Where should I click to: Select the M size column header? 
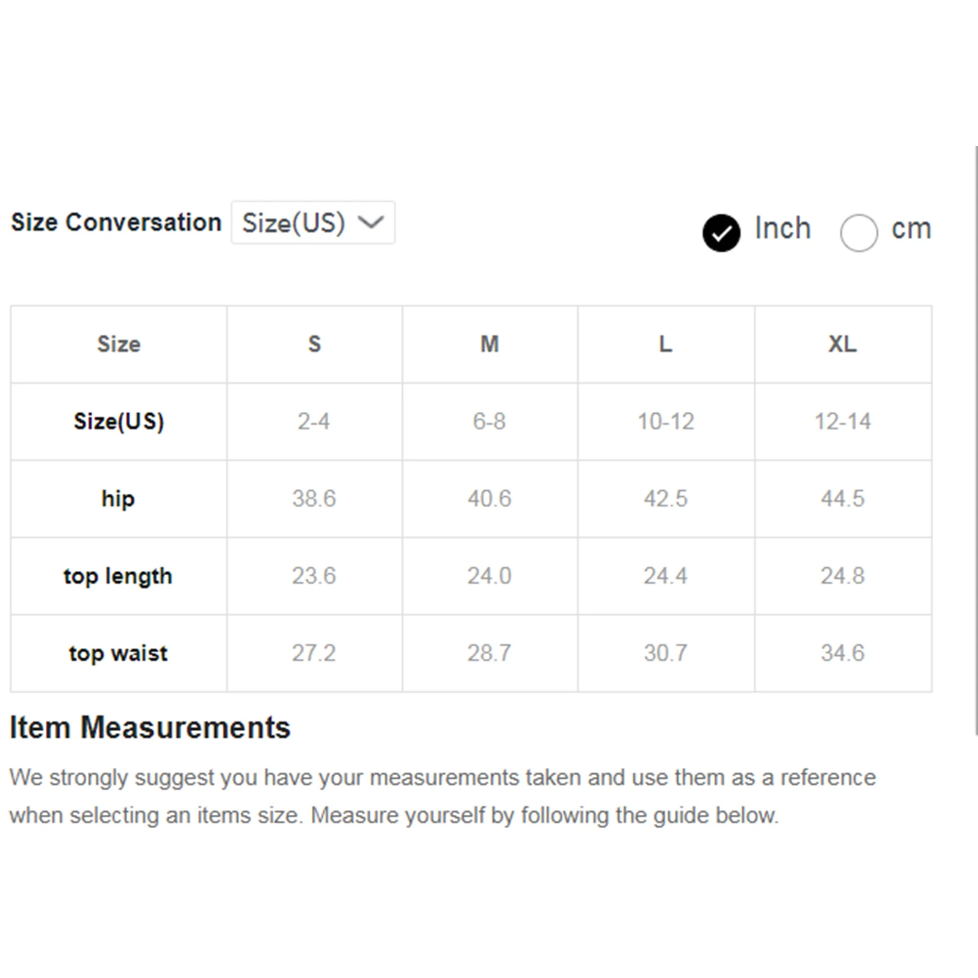coord(490,344)
